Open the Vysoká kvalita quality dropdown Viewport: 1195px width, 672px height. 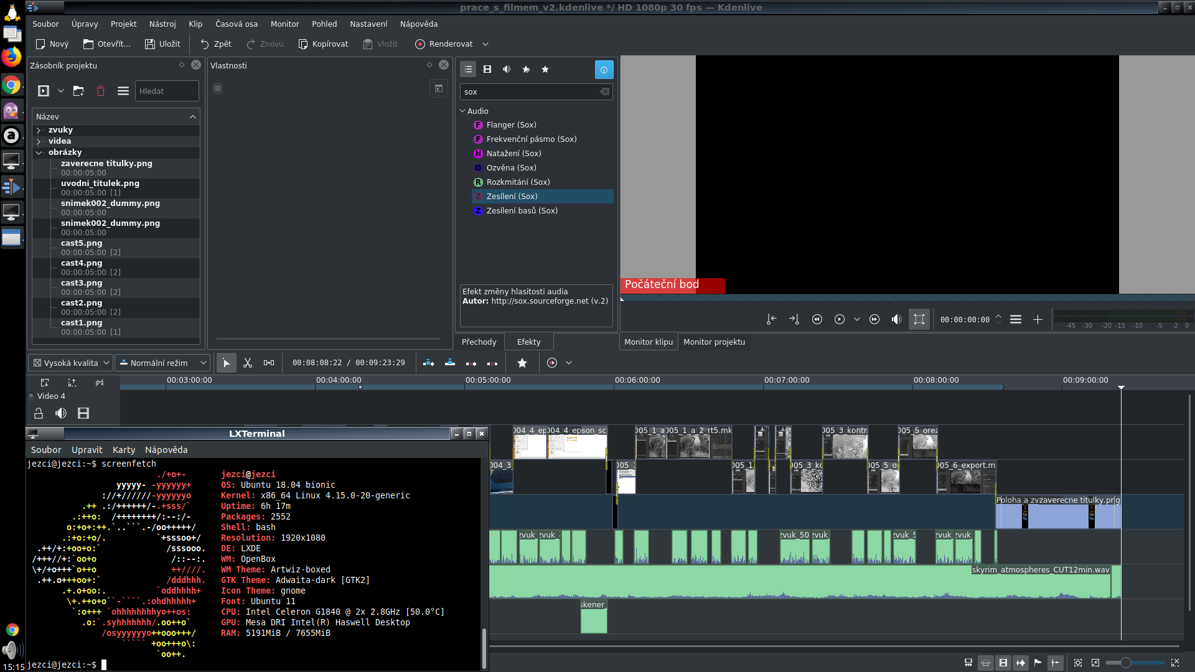click(x=70, y=363)
